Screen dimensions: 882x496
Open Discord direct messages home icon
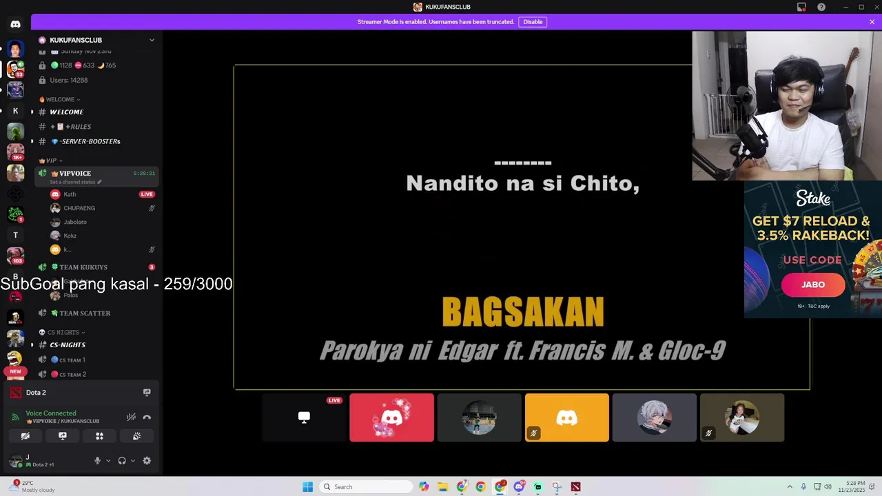click(15, 24)
